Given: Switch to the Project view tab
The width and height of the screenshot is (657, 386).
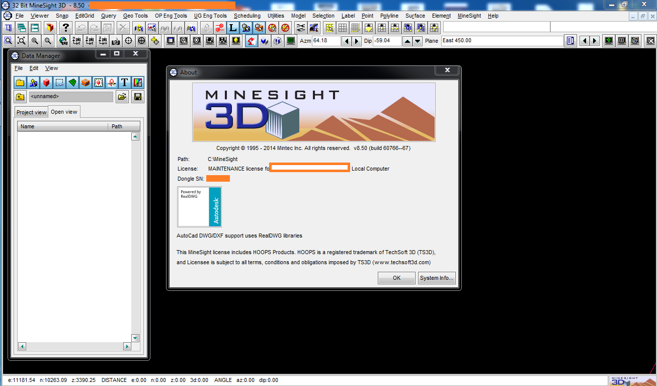Looking at the screenshot, I should 31,112.
